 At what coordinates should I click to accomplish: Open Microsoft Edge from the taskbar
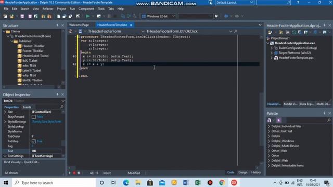click(126, 182)
